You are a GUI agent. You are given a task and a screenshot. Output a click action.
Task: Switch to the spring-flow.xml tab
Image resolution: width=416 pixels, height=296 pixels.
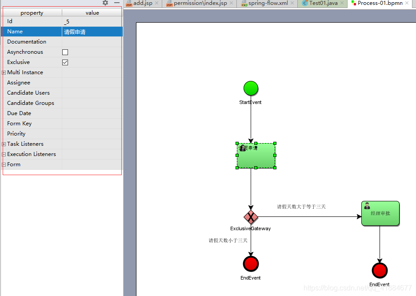268,3
